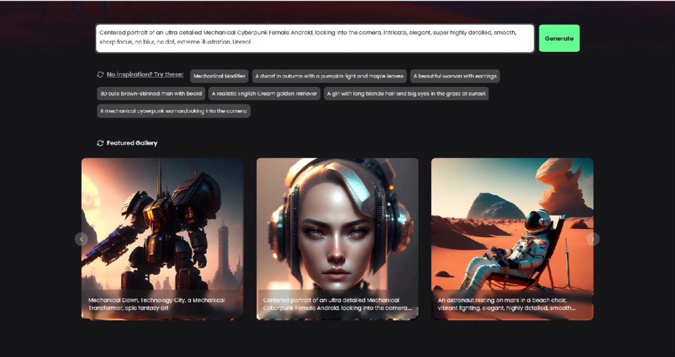The height and width of the screenshot is (357, 675).
Task: Open the 'No inspiration? Try these:' link
Action: 145,74
